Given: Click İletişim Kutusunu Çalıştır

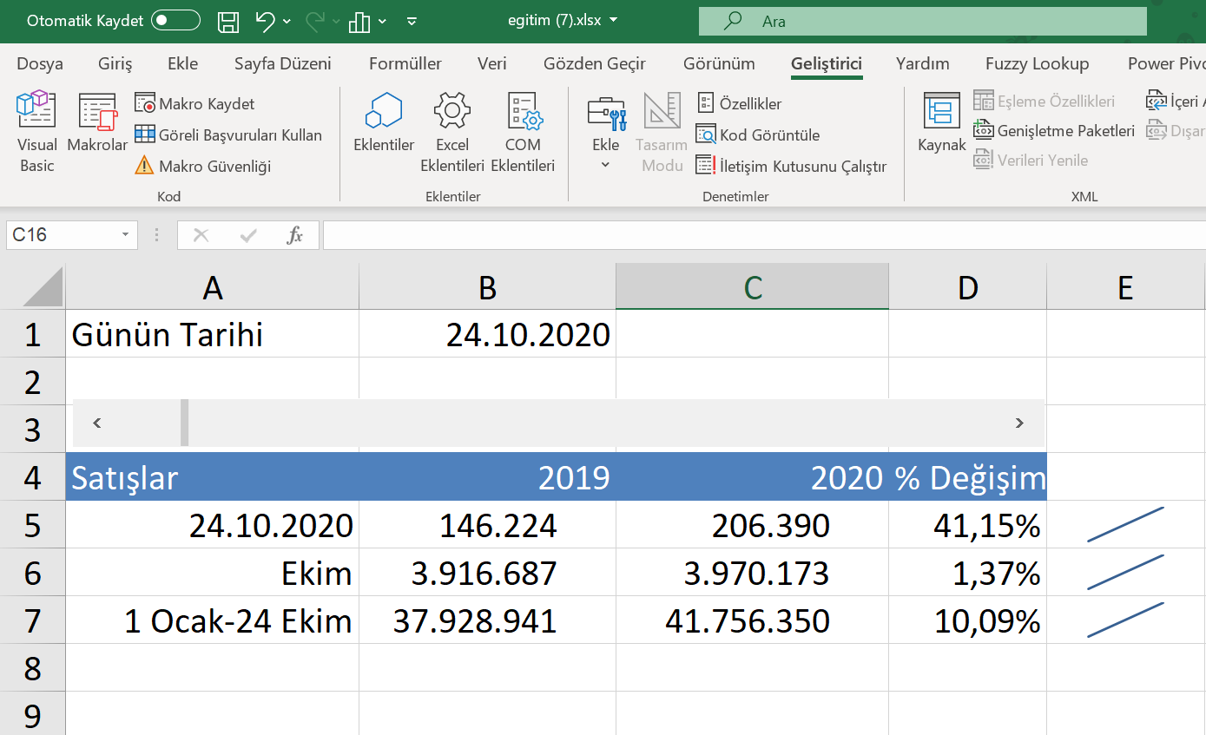Looking at the screenshot, I should coord(792,166).
